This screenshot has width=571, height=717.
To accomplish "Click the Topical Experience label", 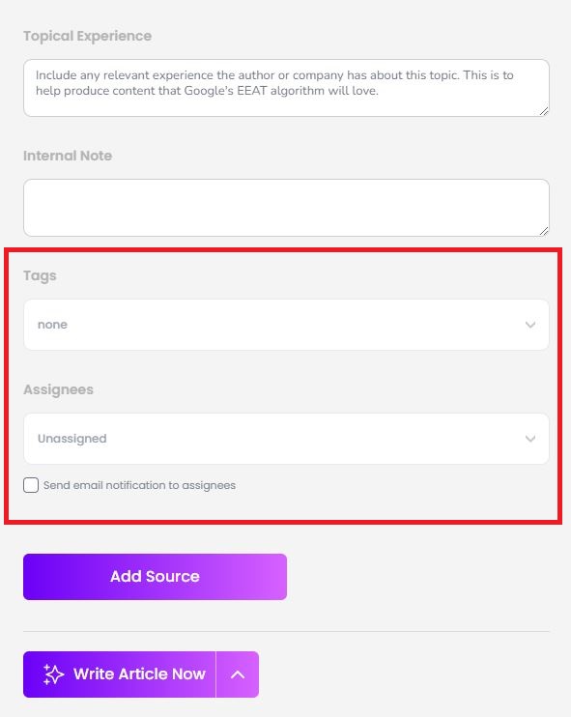I will [87, 36].
